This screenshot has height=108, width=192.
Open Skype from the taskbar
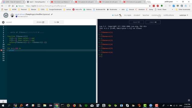pos(127,105)
